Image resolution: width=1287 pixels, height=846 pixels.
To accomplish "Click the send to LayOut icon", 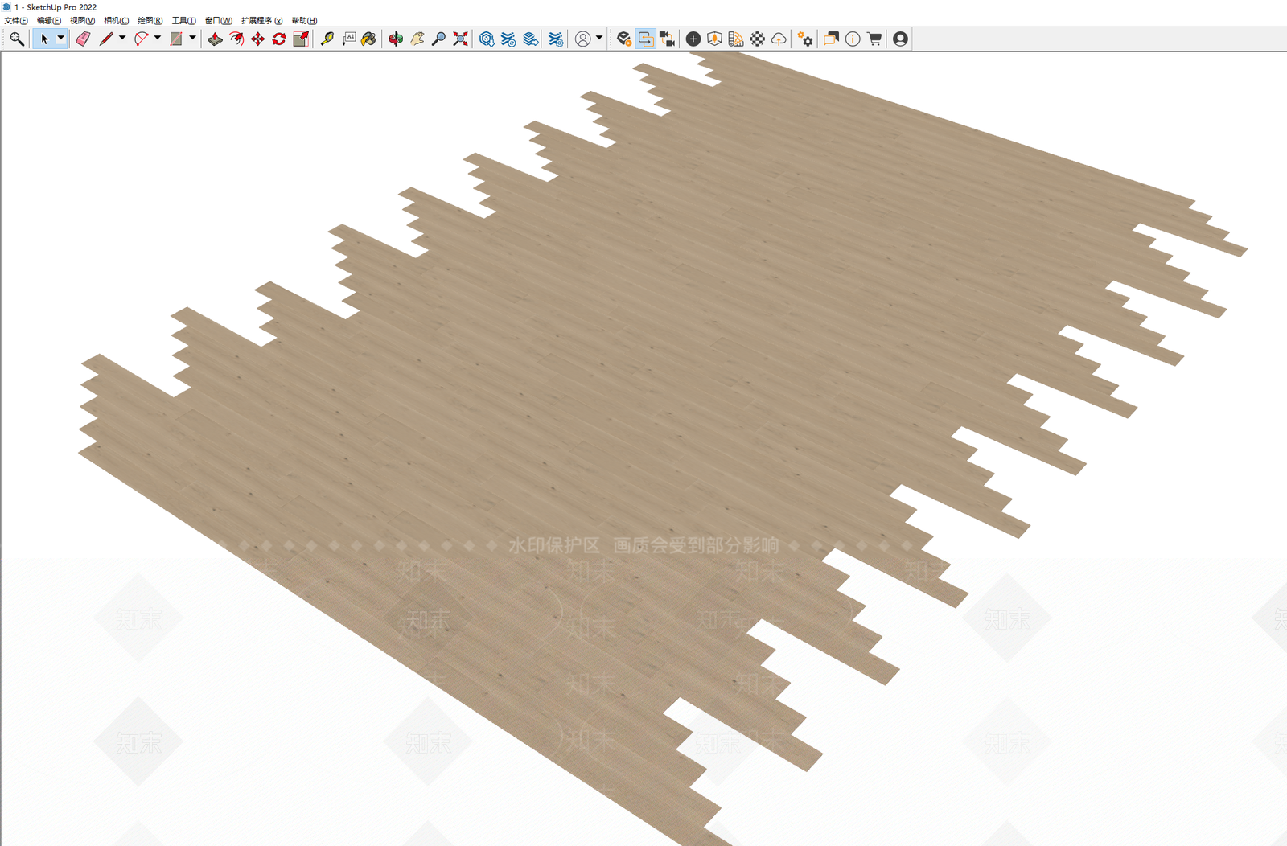I will [531, 39].
